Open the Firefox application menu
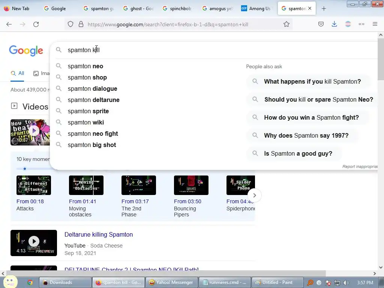This screenshot has height=288, width=384. [375, 24]
